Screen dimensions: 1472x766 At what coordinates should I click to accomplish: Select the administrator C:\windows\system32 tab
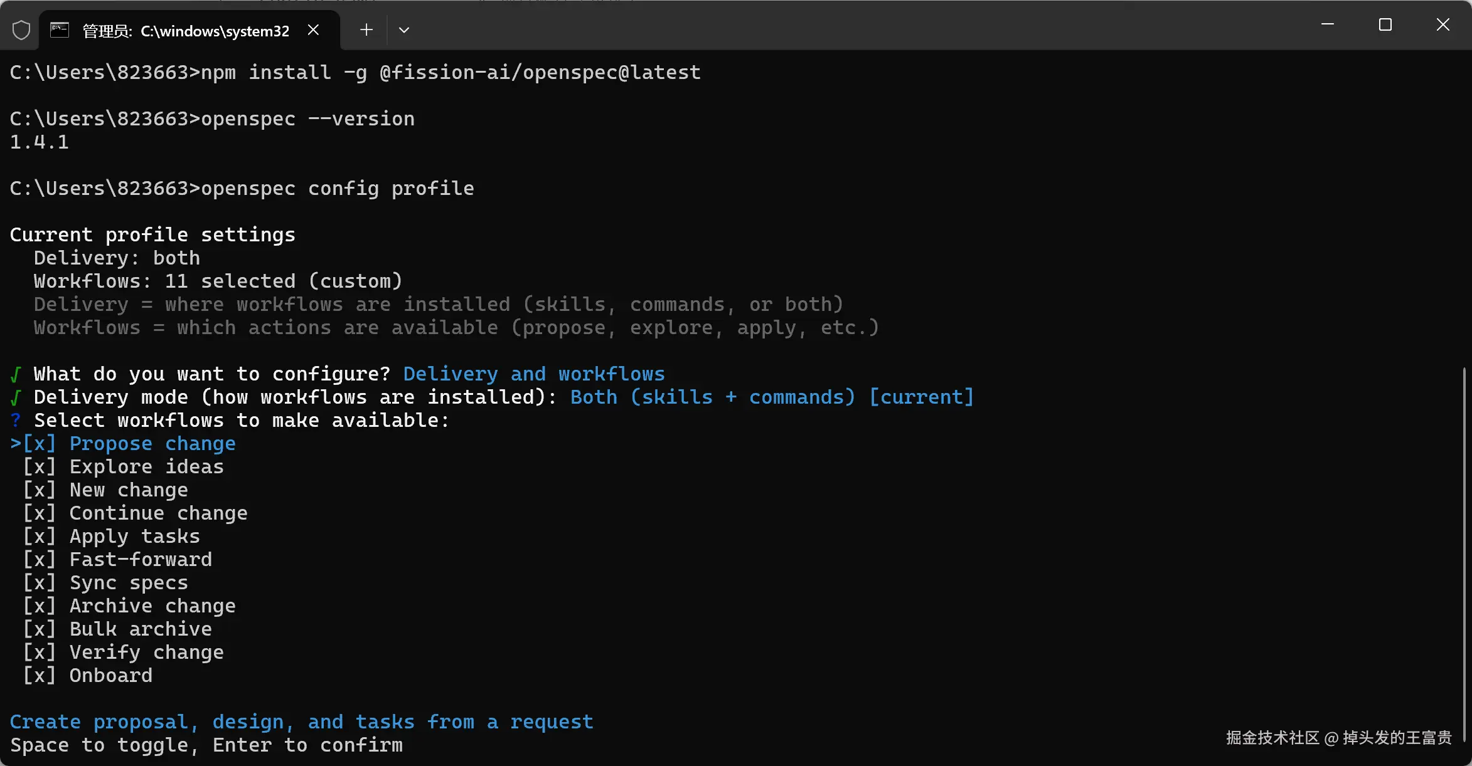click(189, 31)
